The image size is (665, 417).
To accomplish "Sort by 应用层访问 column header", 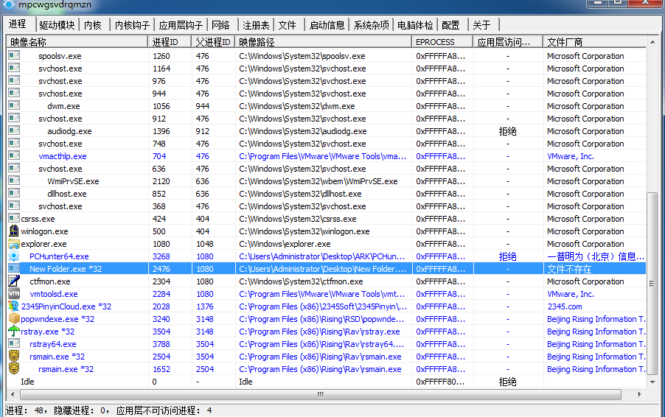I will pos(508,41).
